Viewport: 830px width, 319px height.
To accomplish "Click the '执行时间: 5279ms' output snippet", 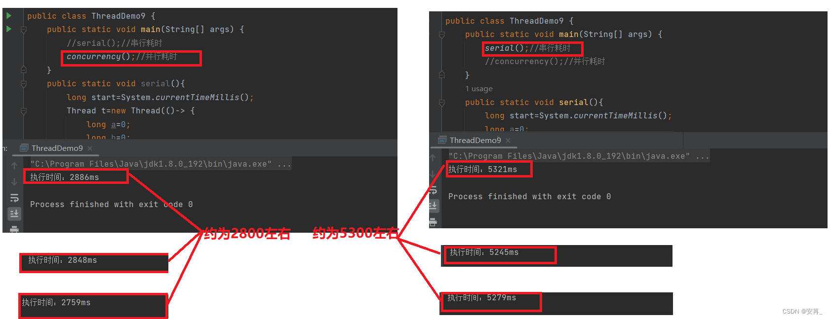I will (482, 297).
